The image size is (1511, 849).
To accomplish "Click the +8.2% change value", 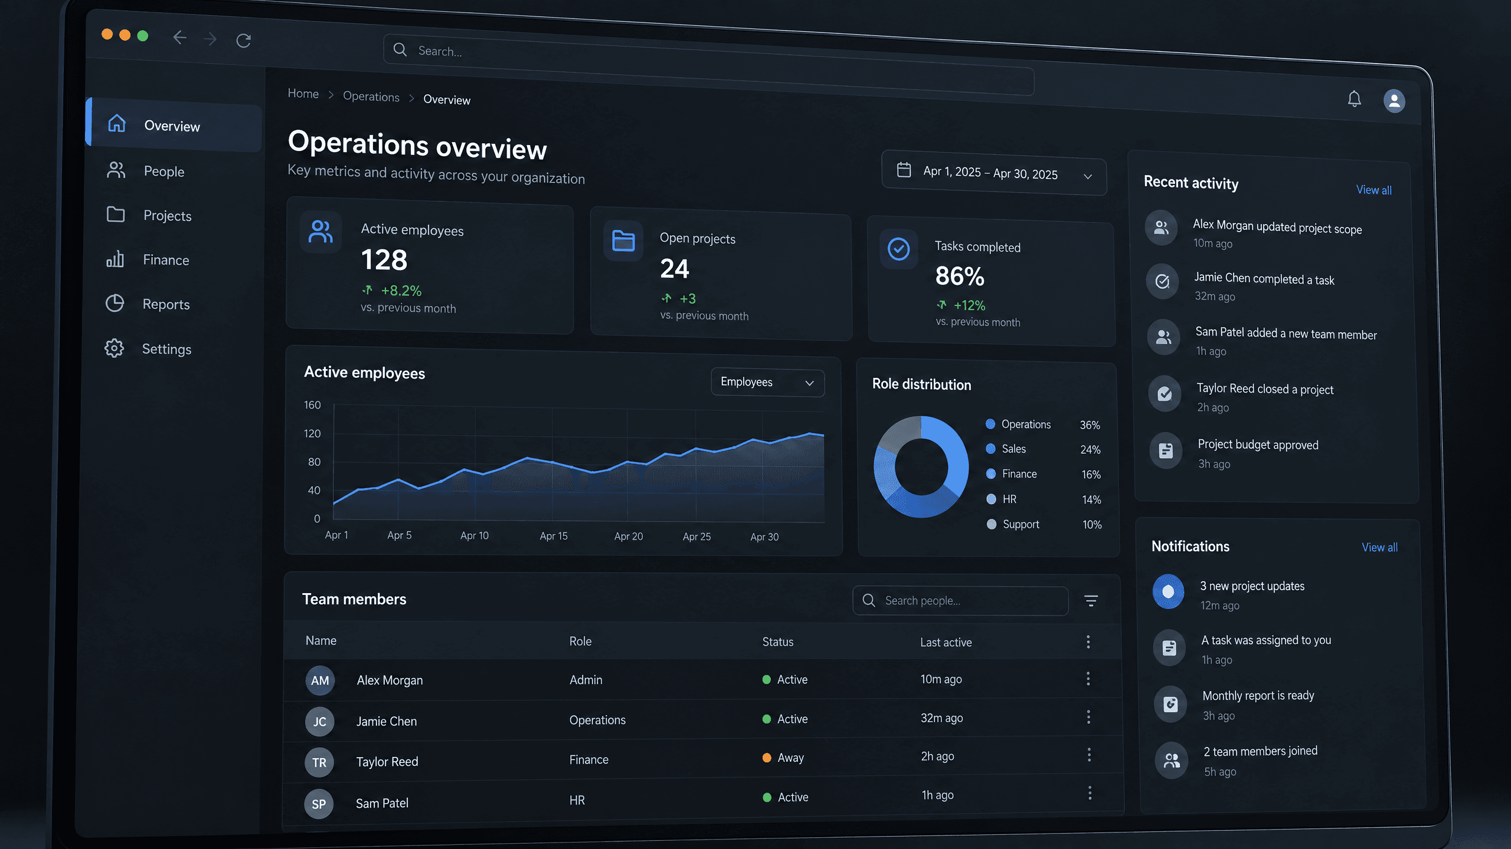I will (x=401, y=290).
